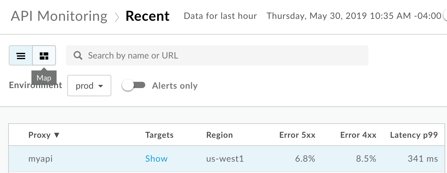Click the us-west1 region cell

coord(223,159)
